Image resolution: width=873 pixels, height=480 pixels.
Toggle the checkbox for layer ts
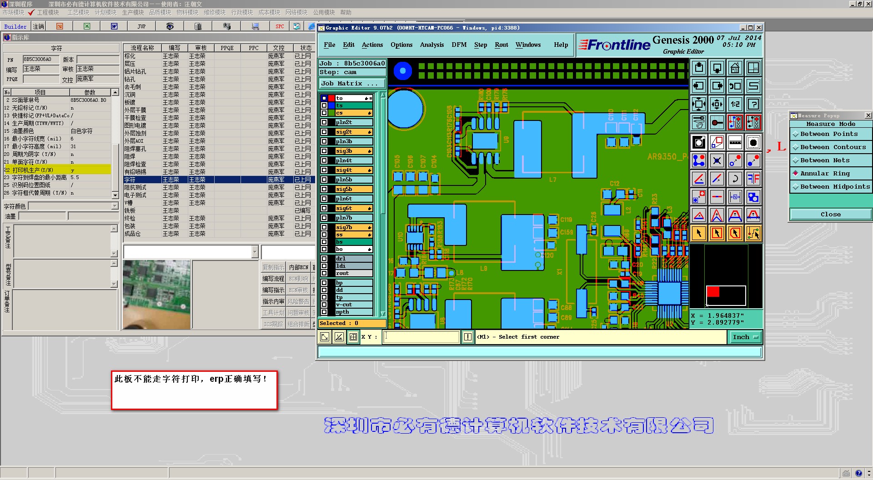tap(324, 105)
